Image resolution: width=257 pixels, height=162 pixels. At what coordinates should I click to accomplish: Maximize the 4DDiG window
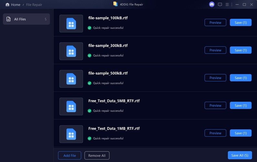pos(244,5)
